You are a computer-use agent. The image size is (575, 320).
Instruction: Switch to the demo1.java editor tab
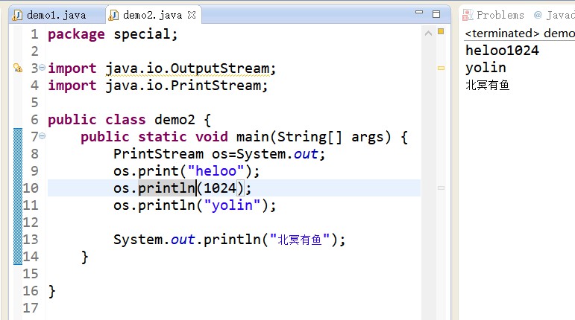pyautogui.click(x=49, y=15)
